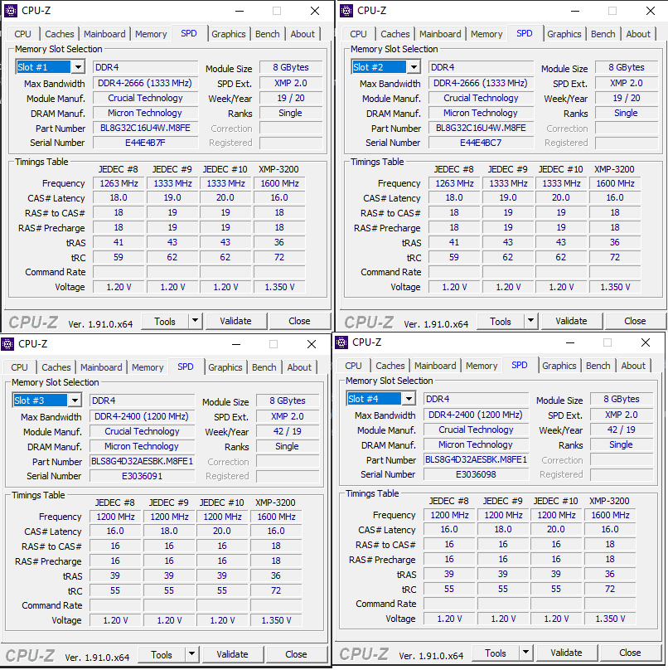Close the Slot #2 CPU-Z window via X
The height and width of the screenshot is (670, 668).
tap(651, 11)
